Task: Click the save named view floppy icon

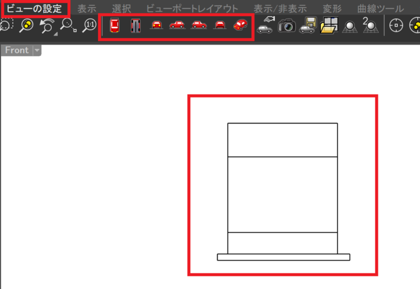Action: (308, 25)
